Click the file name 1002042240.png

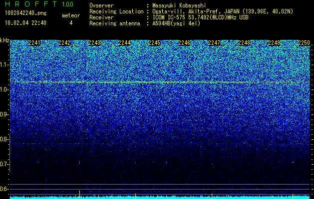(26, 13)
